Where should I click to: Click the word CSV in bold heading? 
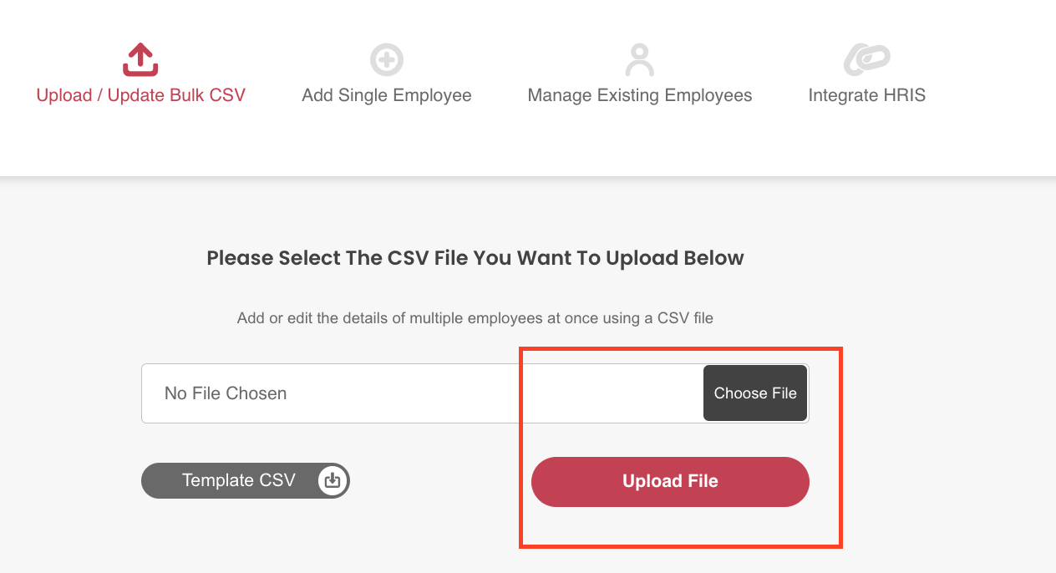[409, 257]
